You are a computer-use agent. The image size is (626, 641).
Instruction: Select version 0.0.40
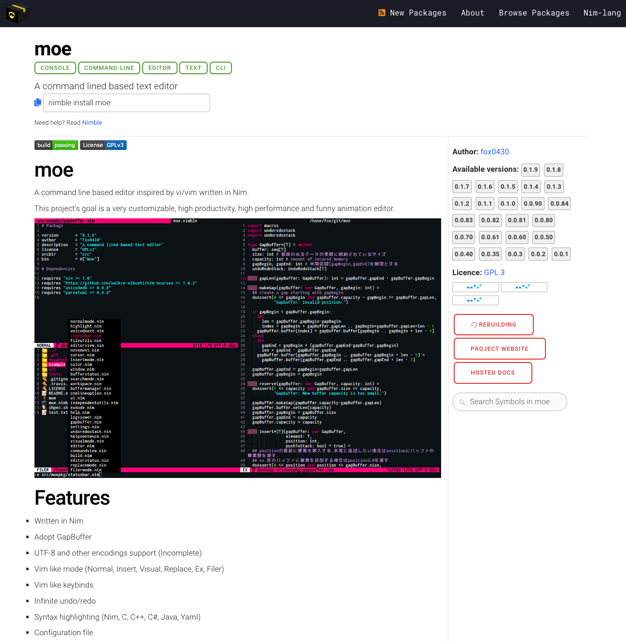pos(464,254)
